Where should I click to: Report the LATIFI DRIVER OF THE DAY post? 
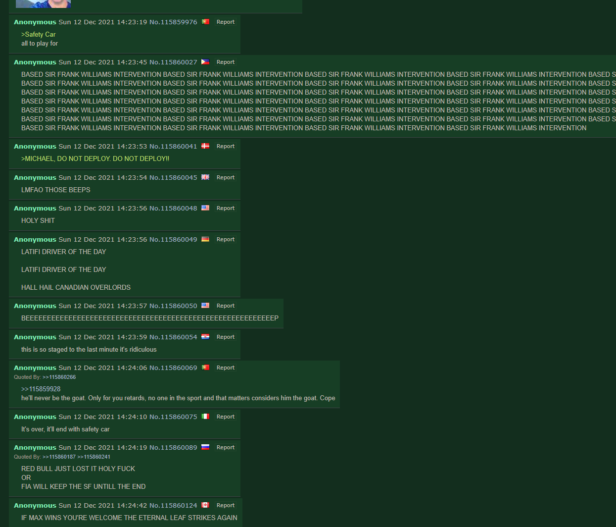pyautogui.click(x=226, y=239)
